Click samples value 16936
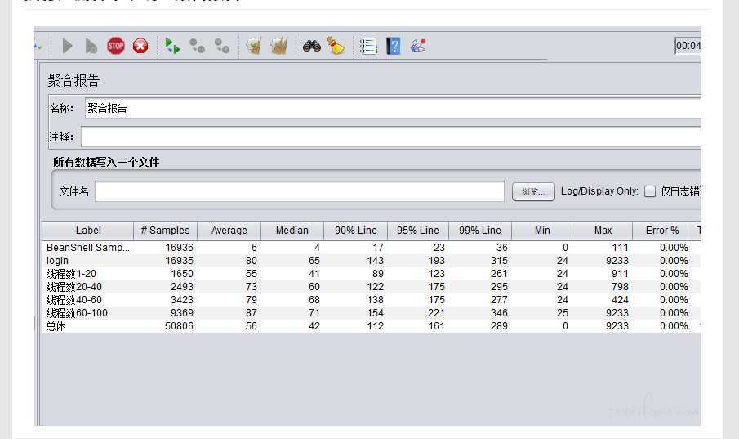 179,248
